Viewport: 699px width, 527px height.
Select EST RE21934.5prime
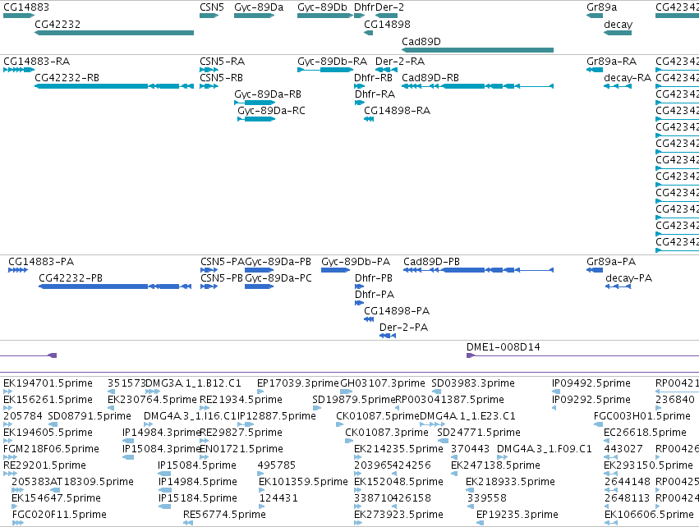(241, 400)
